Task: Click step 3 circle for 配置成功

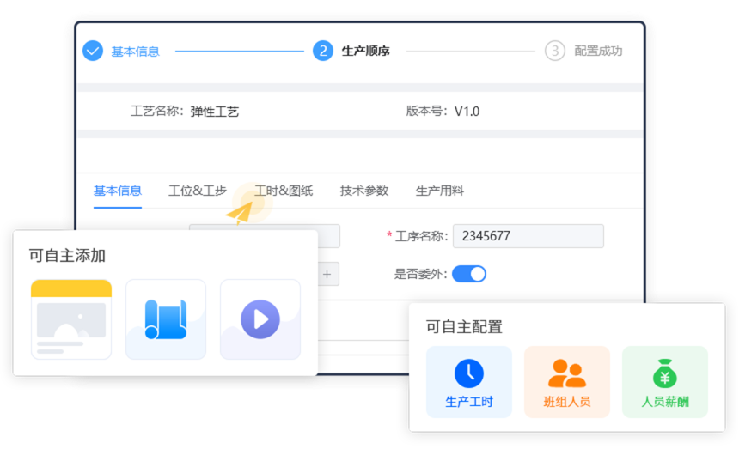Action: click(555, 51)
